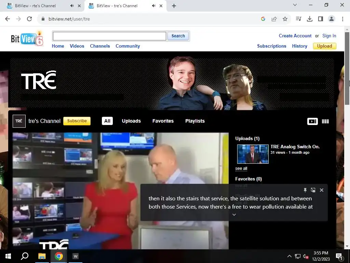Switch to the player view icon
This screenshot has width=350, height=263.
coord(312,121)
